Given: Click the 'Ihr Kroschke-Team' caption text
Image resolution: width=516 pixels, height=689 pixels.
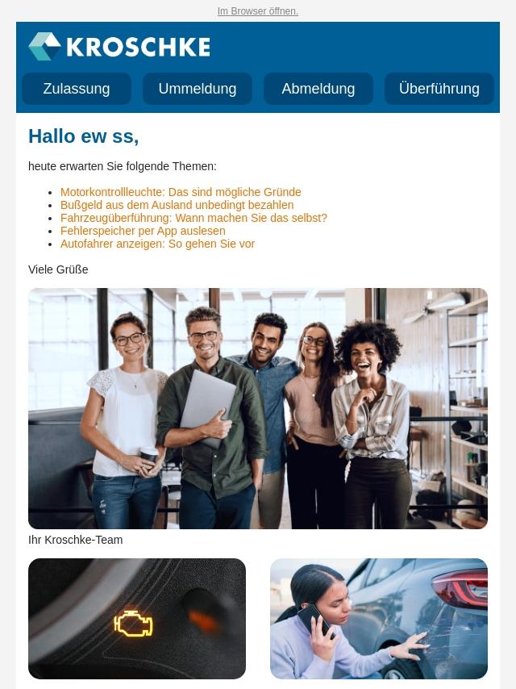Looking at the screenshot, I should pos(76,540).
